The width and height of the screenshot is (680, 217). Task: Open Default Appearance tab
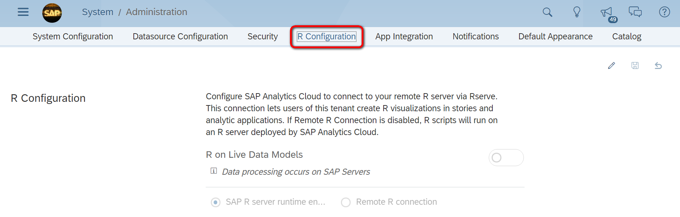tap(555, 36)
